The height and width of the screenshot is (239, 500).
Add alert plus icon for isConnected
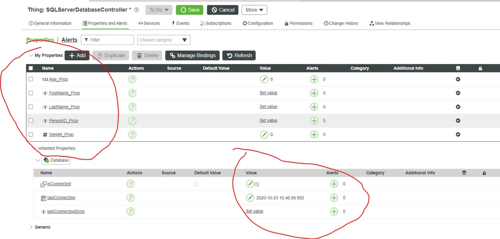[334, 184]
